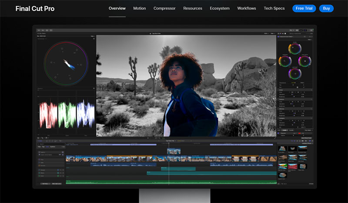Screen dimensions: 348x203
Task: Adjust the bottom Midtones color wheel
Action: (295, 74)
